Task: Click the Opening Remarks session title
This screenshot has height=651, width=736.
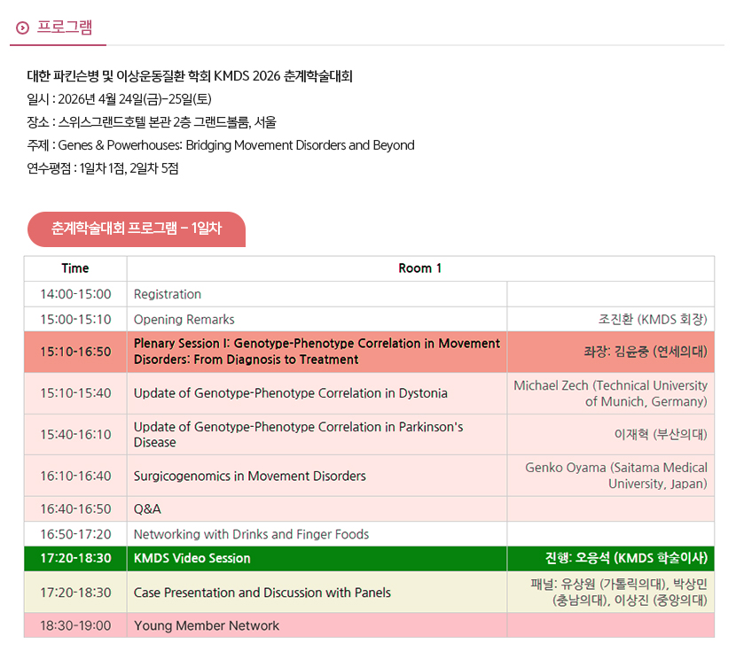Action: pos(184,319)
